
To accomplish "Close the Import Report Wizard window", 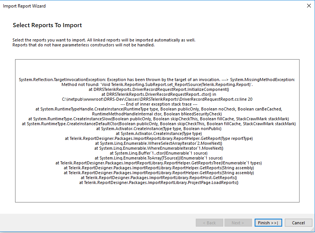I will (x=309, y=6).
